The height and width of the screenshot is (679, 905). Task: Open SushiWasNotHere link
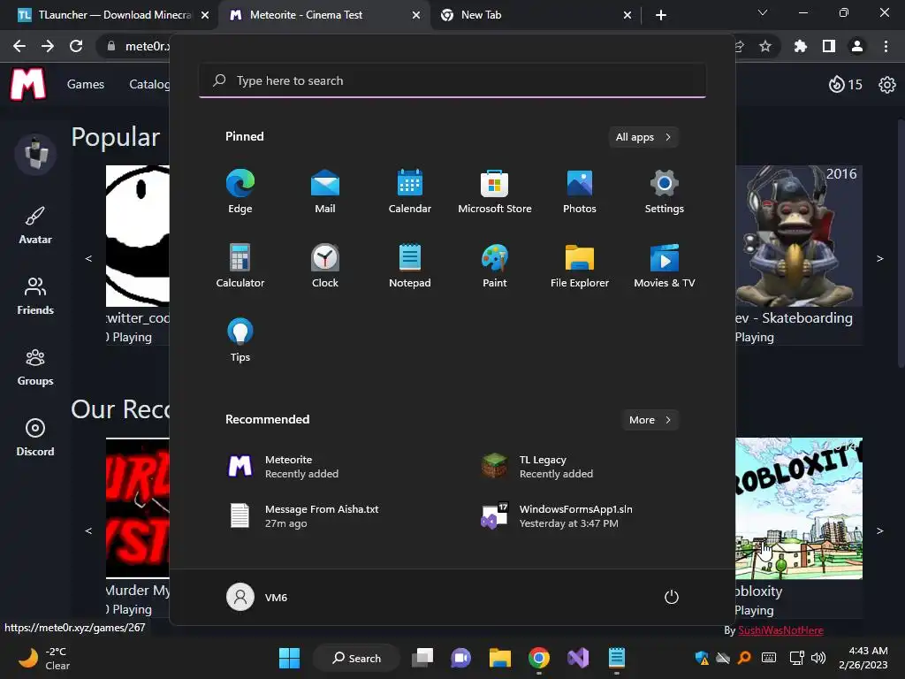[x=781, y=629]
